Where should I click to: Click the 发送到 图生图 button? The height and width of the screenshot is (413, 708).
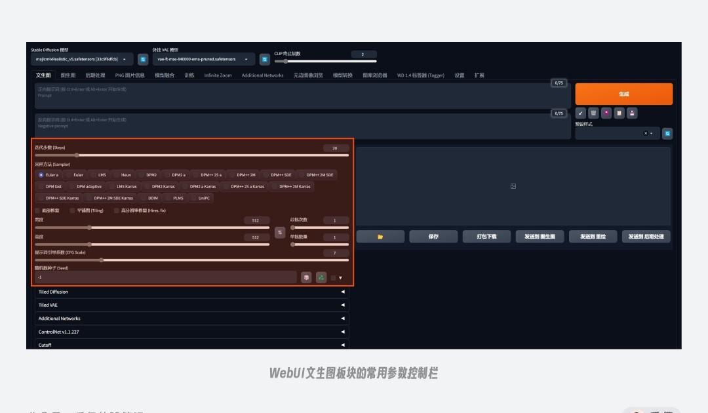540,237
